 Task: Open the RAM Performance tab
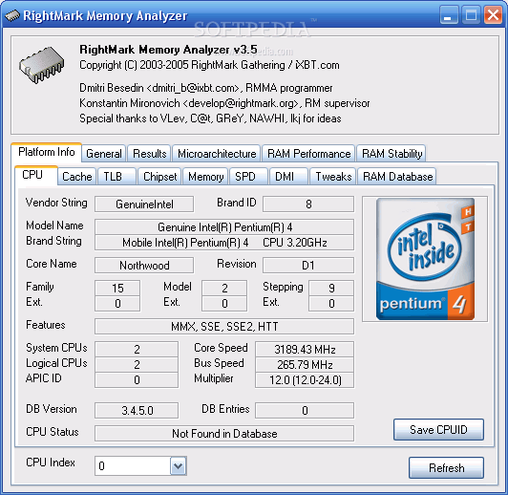308,153
